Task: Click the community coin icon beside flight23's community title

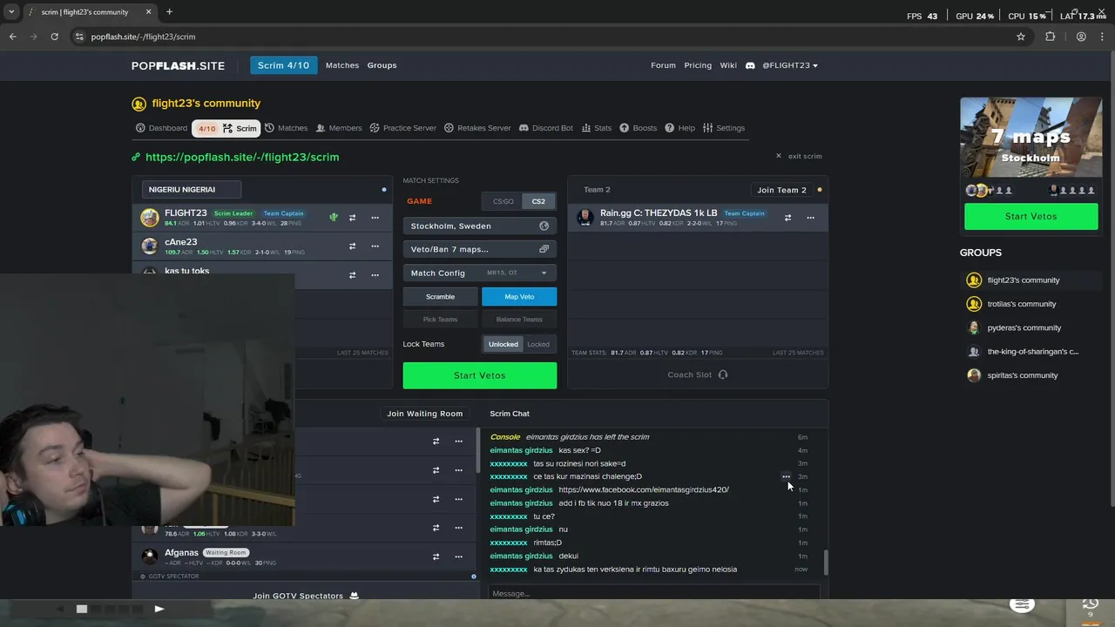Action: 139,104
